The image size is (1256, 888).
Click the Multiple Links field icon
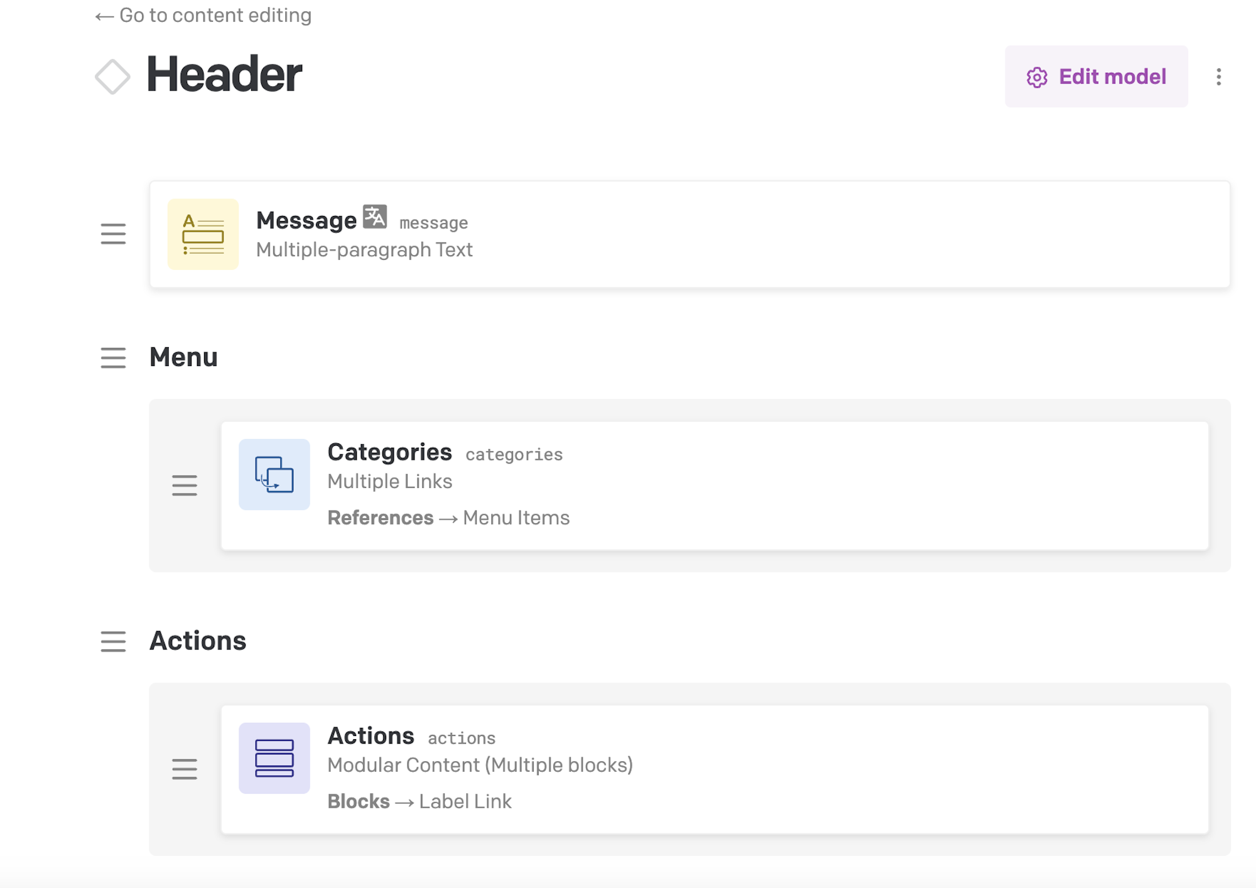coord(274,474)
